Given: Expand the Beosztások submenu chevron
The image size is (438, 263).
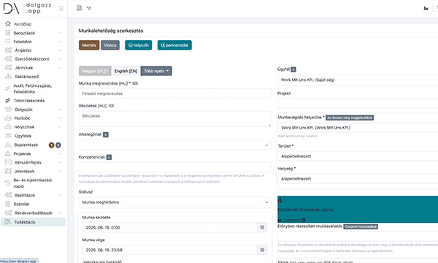Looking at the screenshot, I should point(59,33).
